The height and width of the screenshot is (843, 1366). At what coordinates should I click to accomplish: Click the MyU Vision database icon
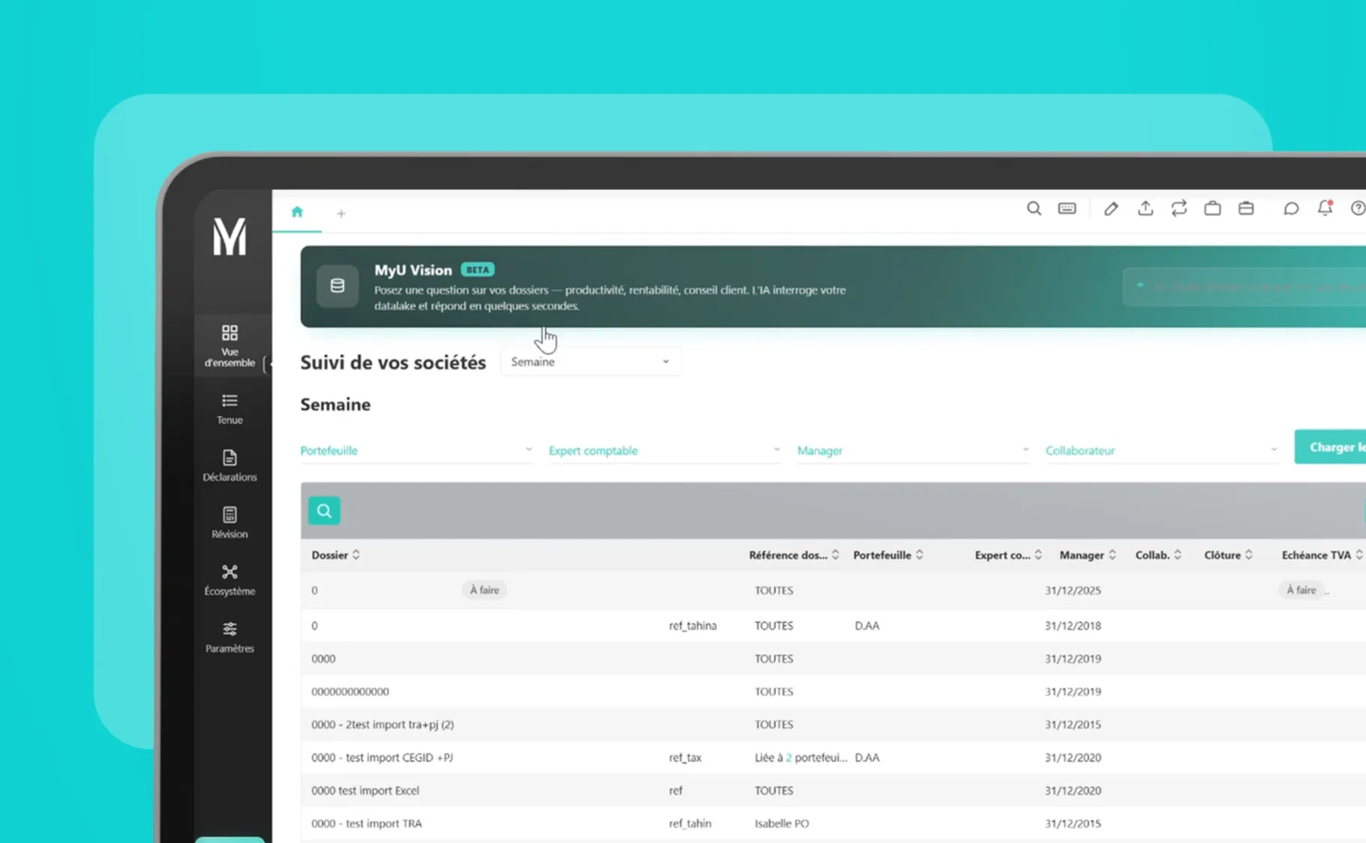337,286
